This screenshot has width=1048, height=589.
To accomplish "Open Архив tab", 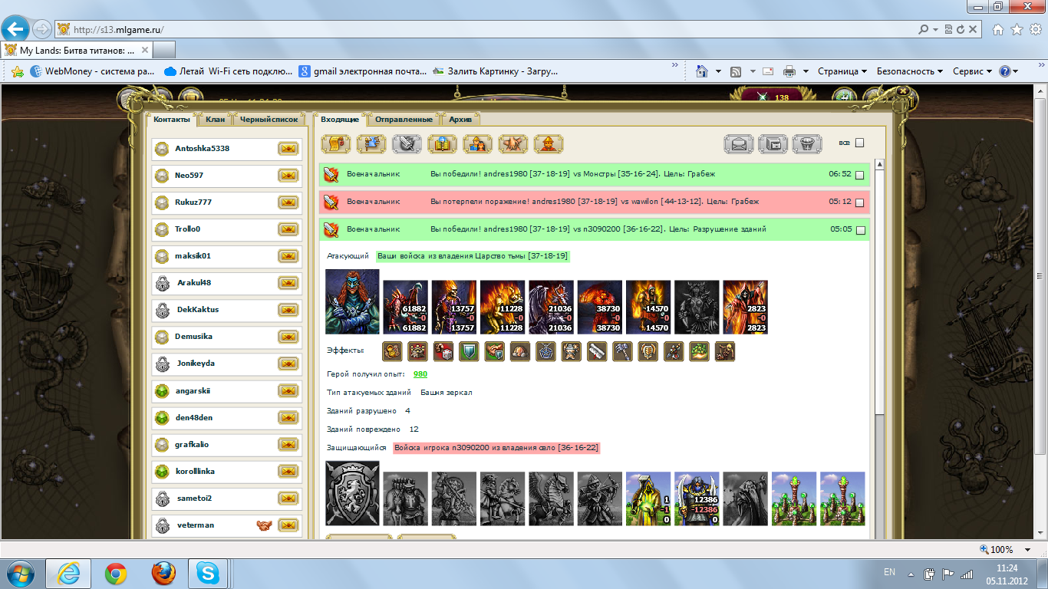I will tap(461, 120).
